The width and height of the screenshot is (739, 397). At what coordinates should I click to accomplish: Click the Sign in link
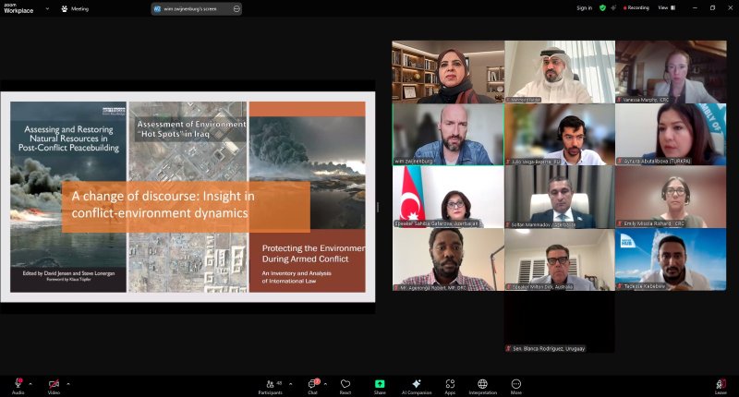click(x=585, y=8)
